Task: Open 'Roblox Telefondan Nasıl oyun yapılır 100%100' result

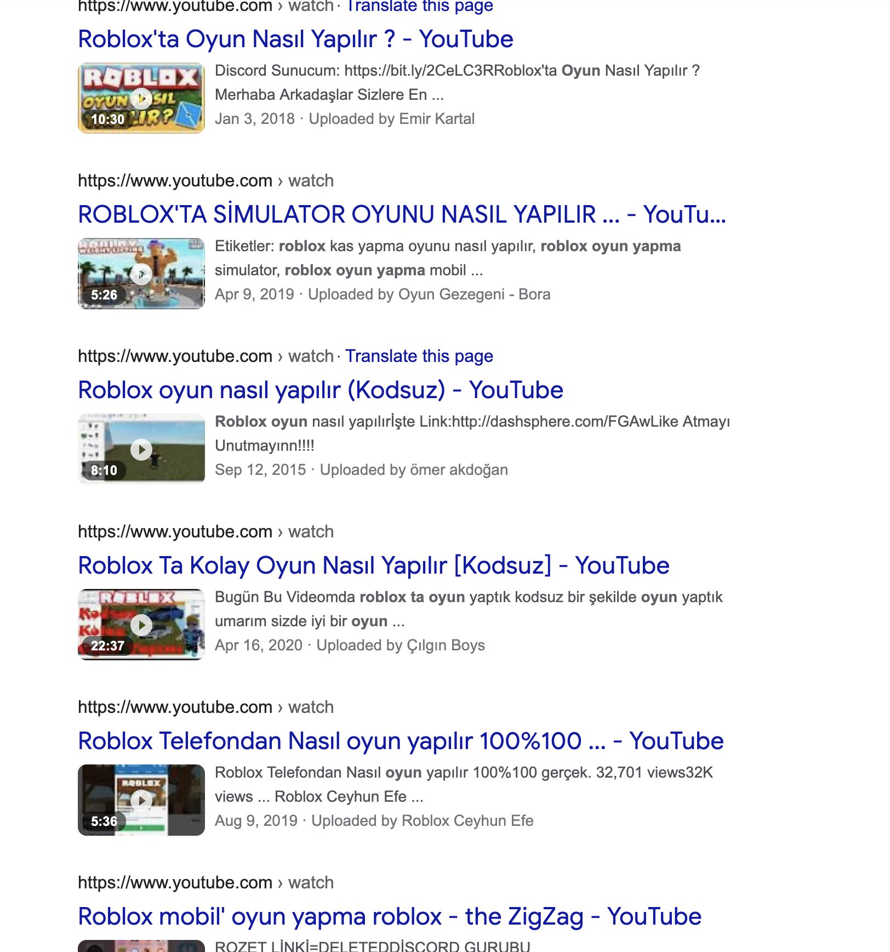Action: point(401,741)
